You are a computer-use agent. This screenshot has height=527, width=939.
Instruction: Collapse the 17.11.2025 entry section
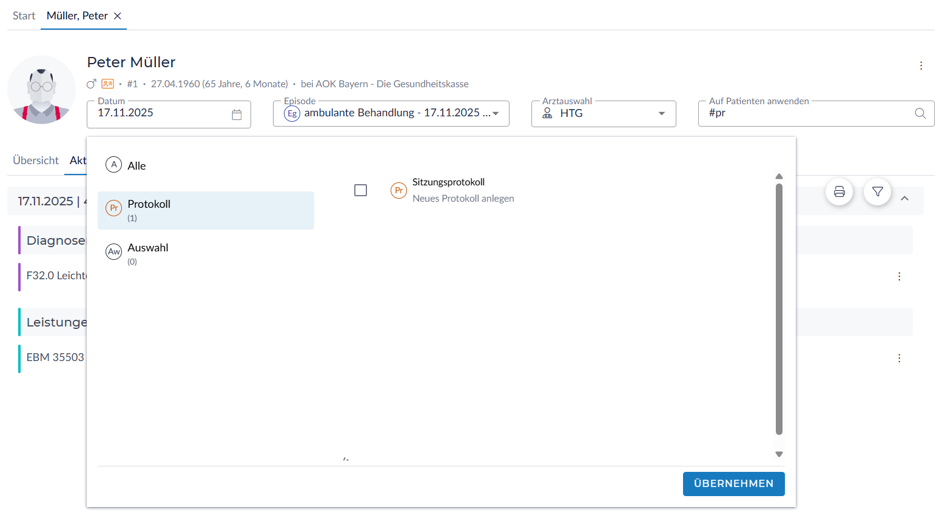coord(904,198)
